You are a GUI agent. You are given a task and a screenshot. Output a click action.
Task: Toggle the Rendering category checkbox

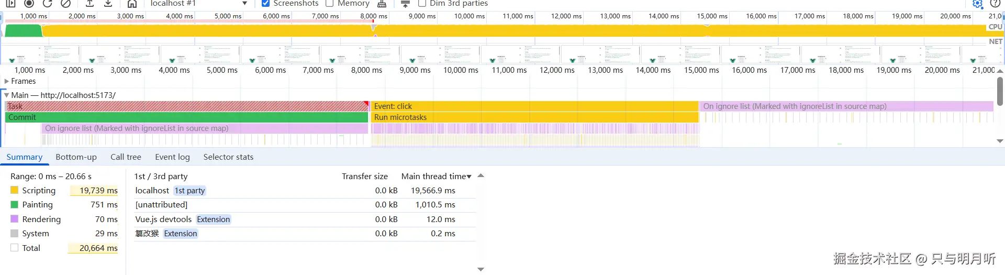click(15, 219)
